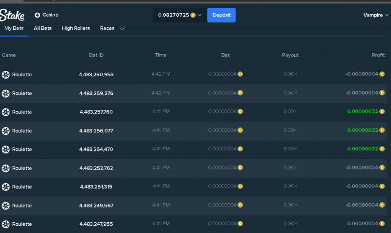Click the info icon beside Races

point(122,28)
